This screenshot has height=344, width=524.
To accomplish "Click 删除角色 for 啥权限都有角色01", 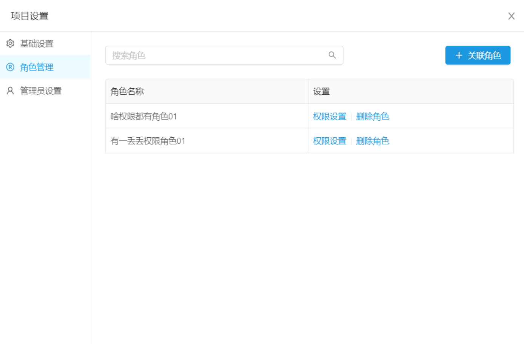I will click(373, 116).
